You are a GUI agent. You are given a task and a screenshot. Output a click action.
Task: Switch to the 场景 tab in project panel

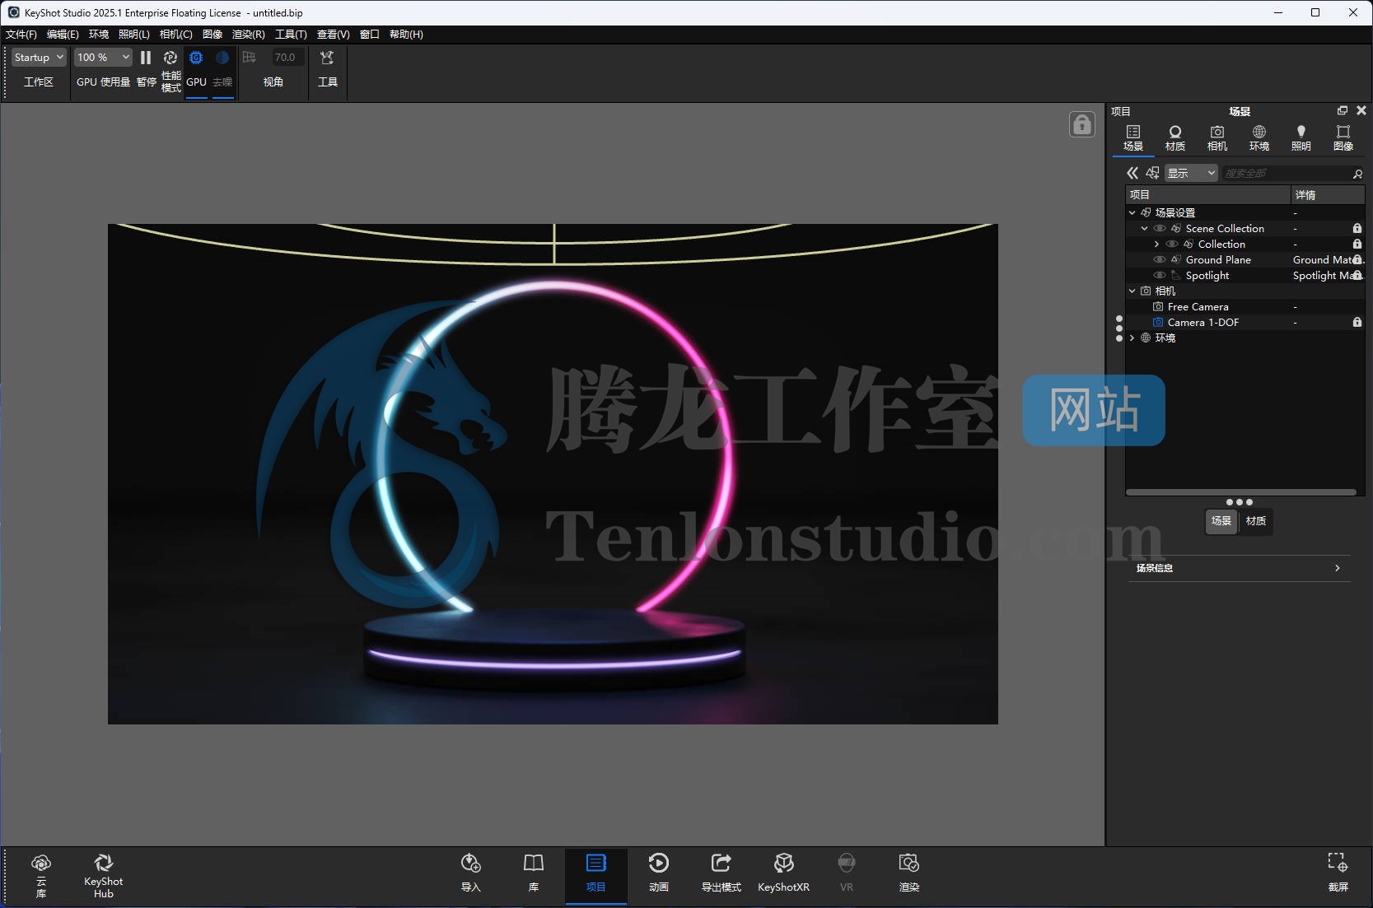(1133, 137)
